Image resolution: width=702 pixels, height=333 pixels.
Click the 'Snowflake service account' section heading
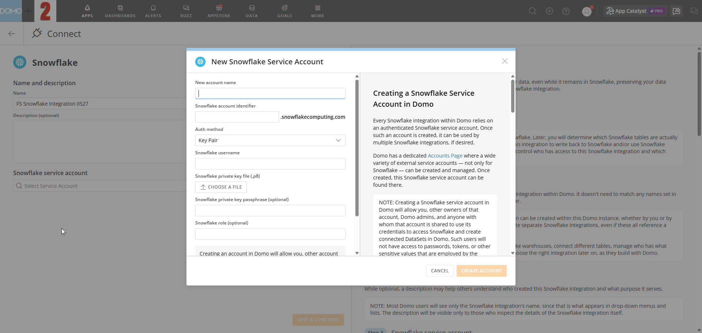click(50, 173)
